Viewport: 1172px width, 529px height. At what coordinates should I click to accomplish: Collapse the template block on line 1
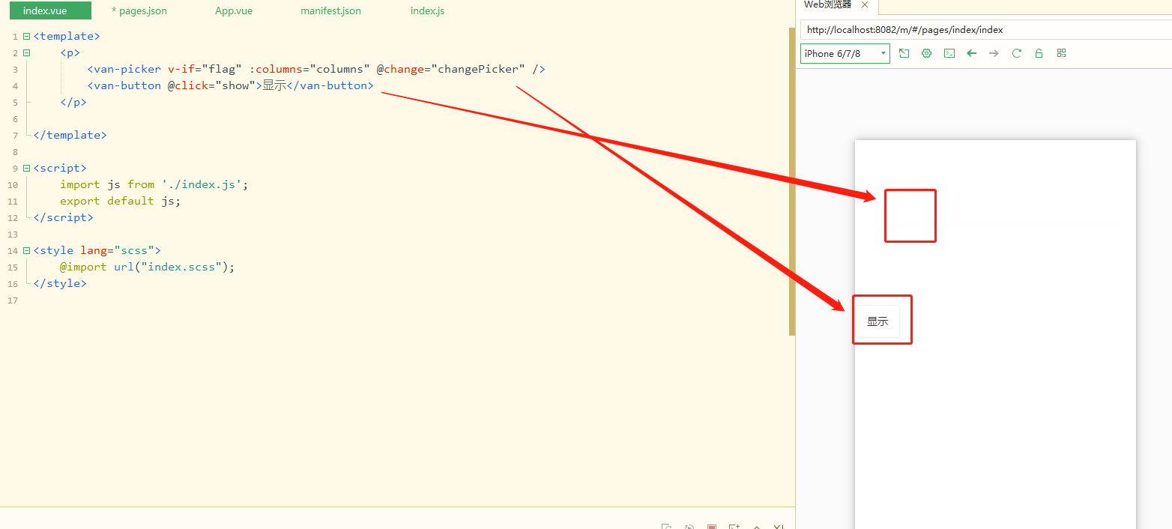[x=27, y=36]
